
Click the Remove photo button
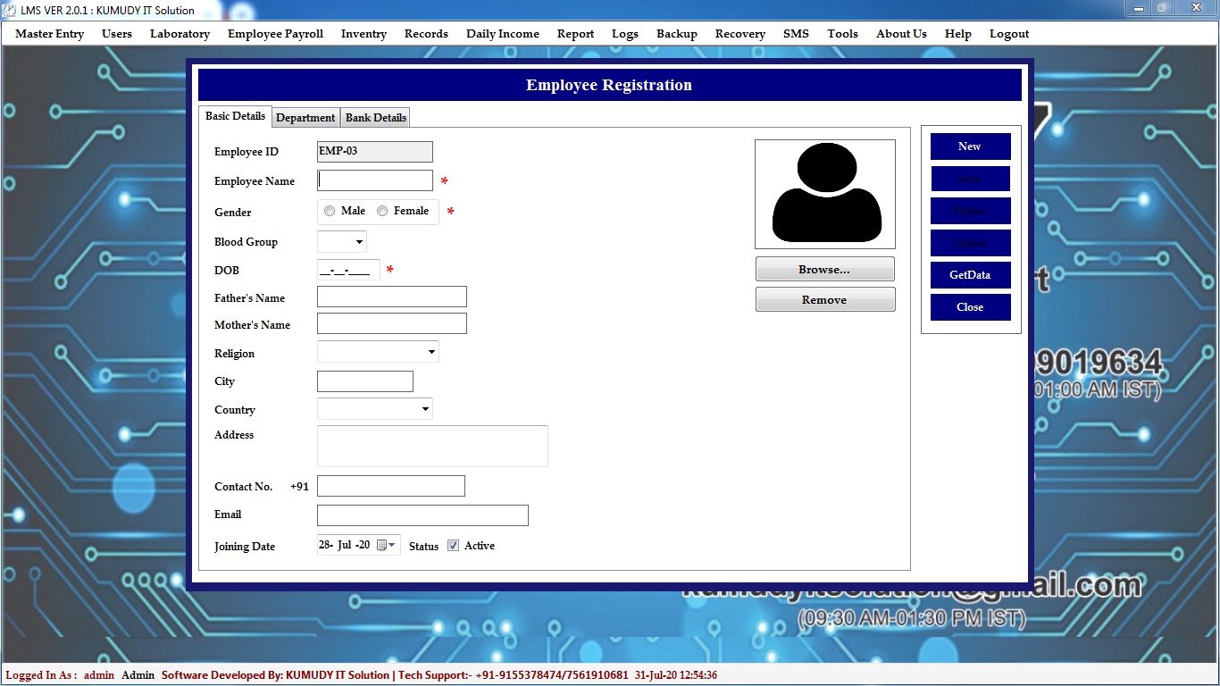(824, 300)
